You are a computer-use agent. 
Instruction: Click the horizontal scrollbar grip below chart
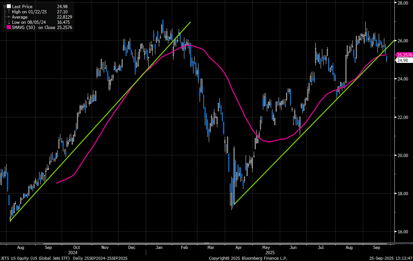(206, 243)
